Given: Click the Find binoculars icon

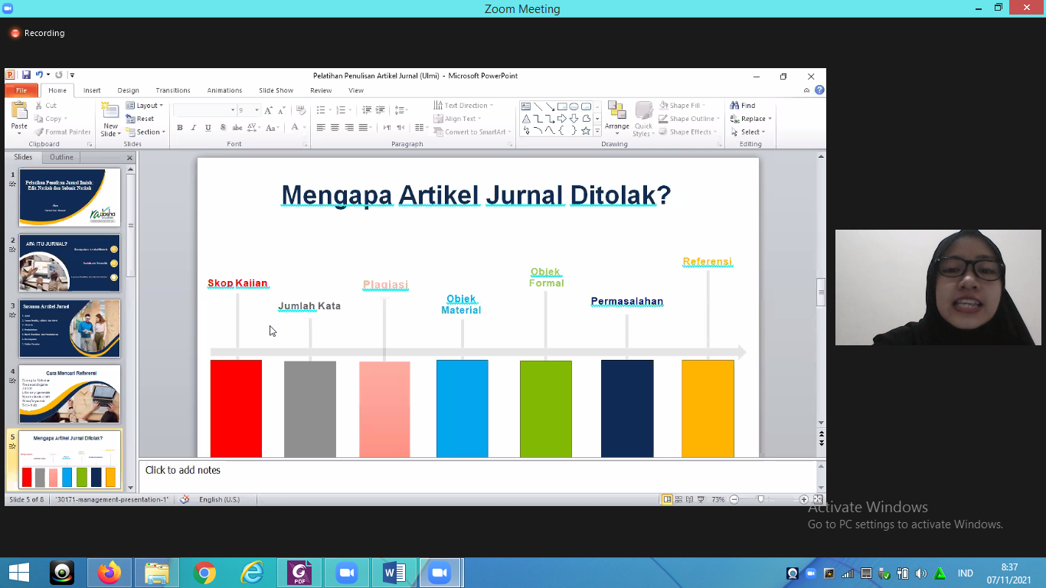Looking at the screenshot, I should point(734,106).
